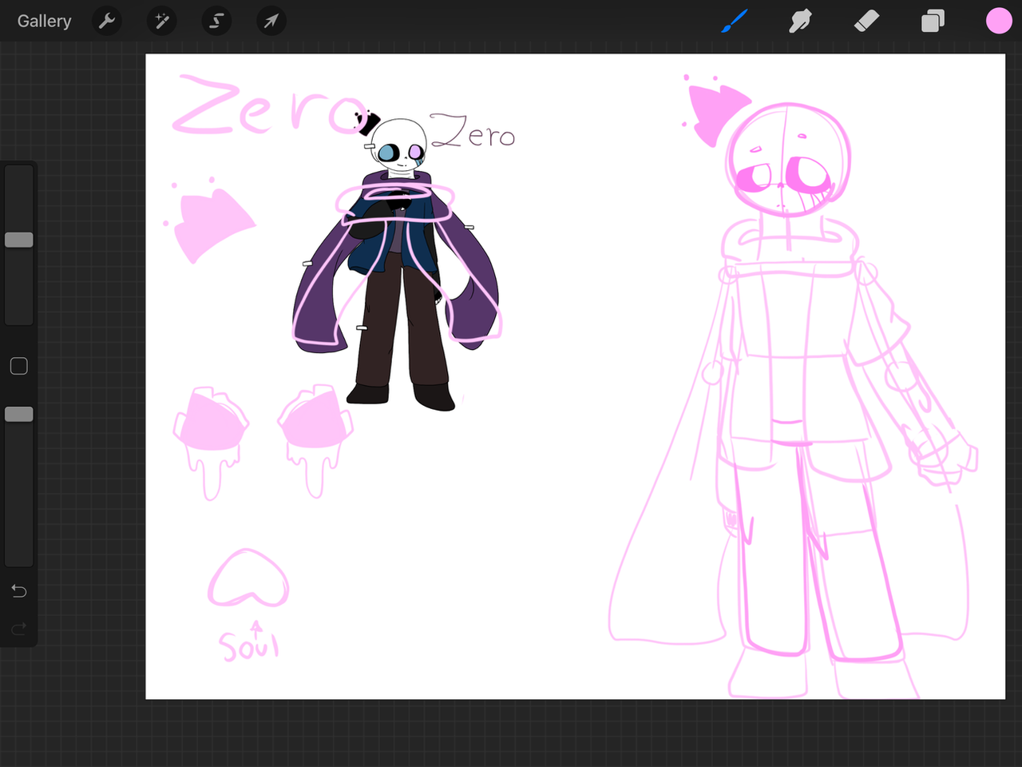Viewport: 1022px width, 767px height.
Task: Return to the Gallery
Action: [45, 21]
